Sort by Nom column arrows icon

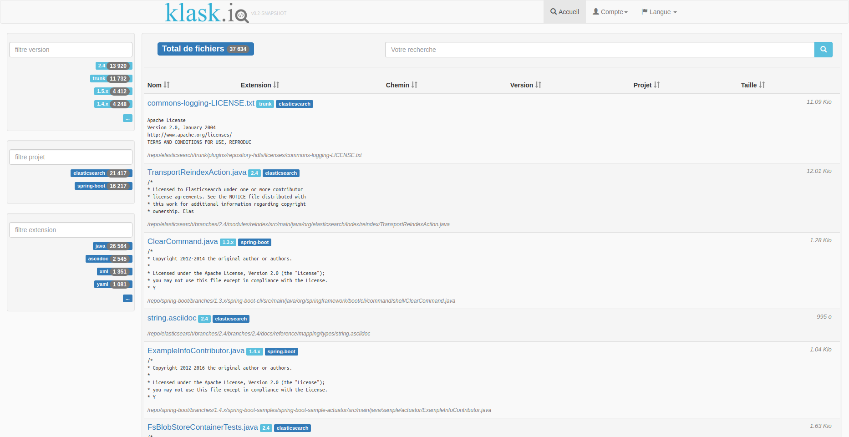tap(167, 85)
